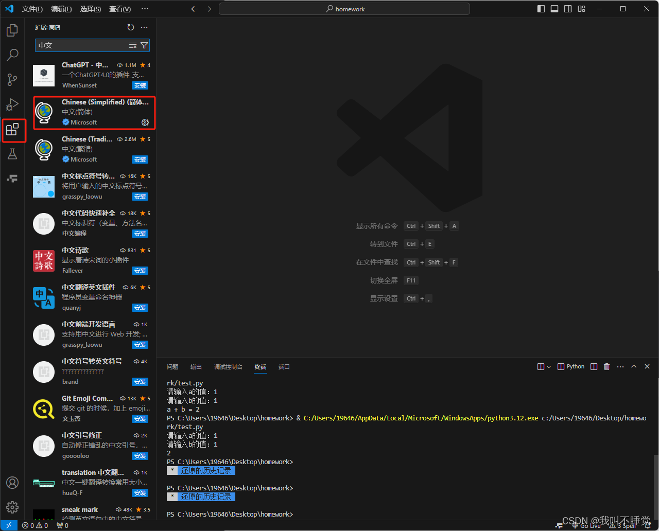The width and height of the screenshot is (659, 531).
Task: Toggle the secondary side bar layout
Action: pos(568,9)
